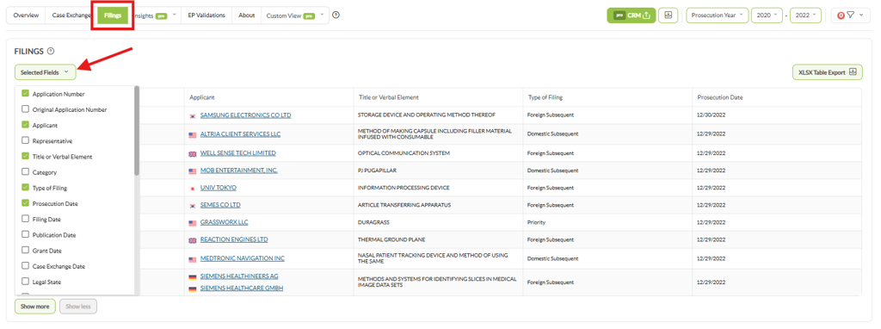This screenshot has height=329, width=881.
Task: Open the About tab
Action: [x=247, y=16]
